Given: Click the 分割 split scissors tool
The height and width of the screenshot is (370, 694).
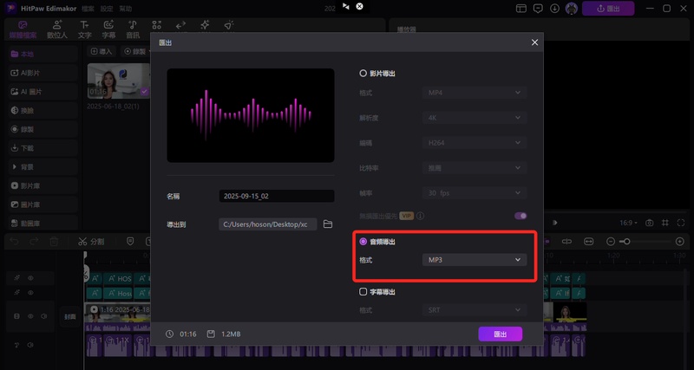Looking at the screenshot, I should [90, 242].
